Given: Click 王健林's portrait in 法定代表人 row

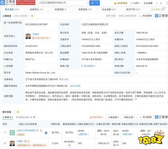Looking at the screenshot, I should tap(28, 36).
